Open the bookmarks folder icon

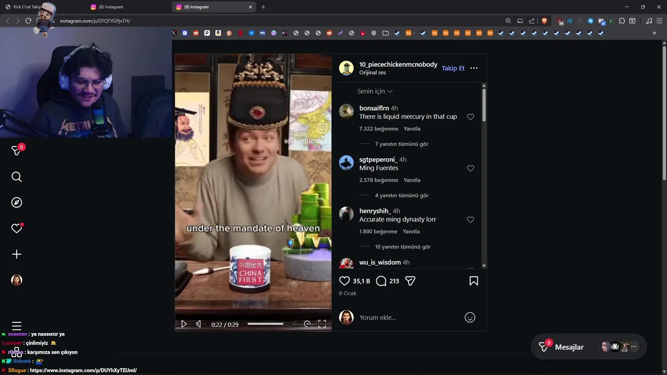(x=386, y=33)
